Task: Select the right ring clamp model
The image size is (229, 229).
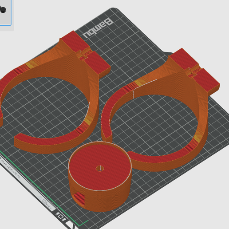Action: pyautogui.click(x=160, y=110)
